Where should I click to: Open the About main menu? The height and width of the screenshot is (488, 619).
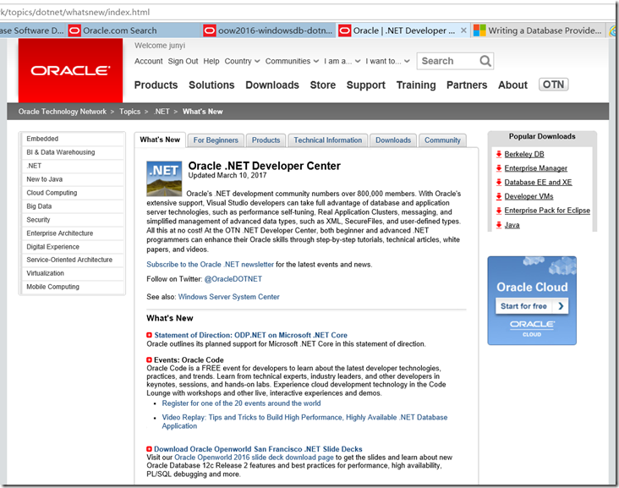click(x=512, y=85)
